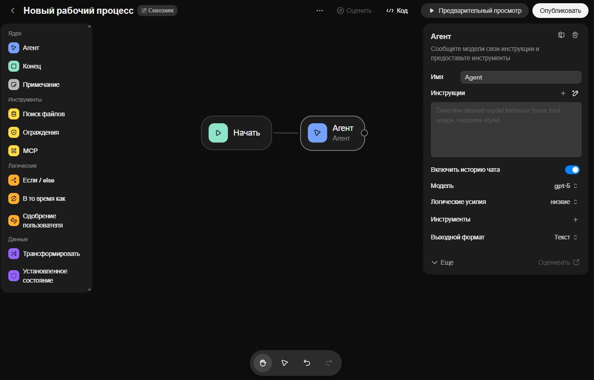Click the Одобрение пользователя icon
The height and width of the screenshot is (380, 594).
pyautogui.click(x=14, y=221)
